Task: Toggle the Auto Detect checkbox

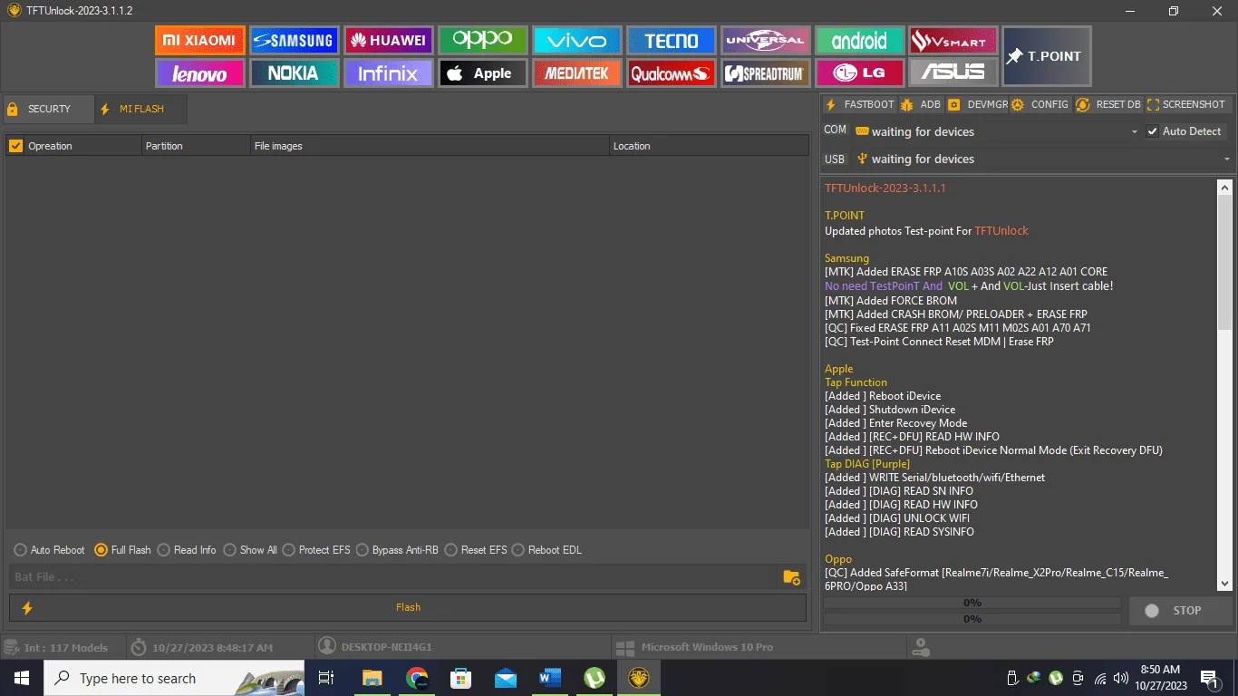Action: [1153, 131]
